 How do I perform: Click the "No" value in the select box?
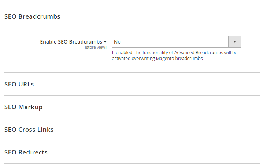pos(118,42)
